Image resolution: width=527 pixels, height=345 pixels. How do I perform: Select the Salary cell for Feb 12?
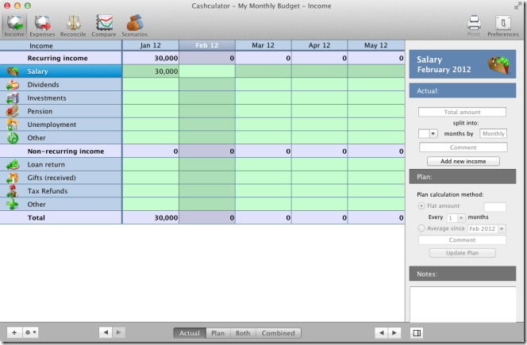click(207, 71)
